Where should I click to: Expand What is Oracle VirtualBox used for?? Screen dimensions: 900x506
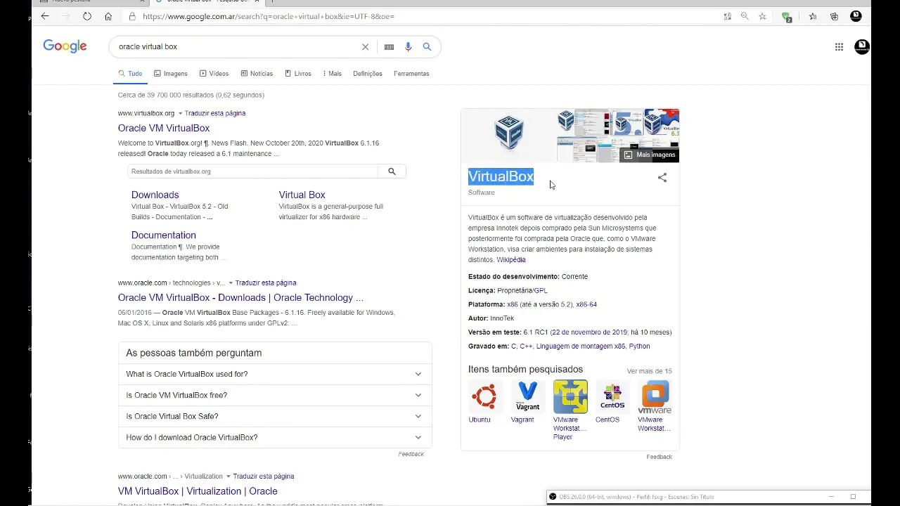pos(275,374)
